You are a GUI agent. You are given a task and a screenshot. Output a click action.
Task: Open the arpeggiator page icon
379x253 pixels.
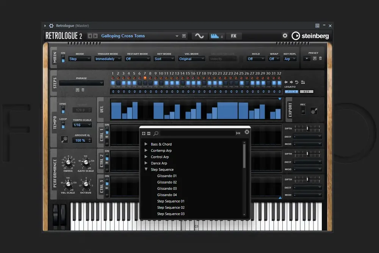pos(215,36)
